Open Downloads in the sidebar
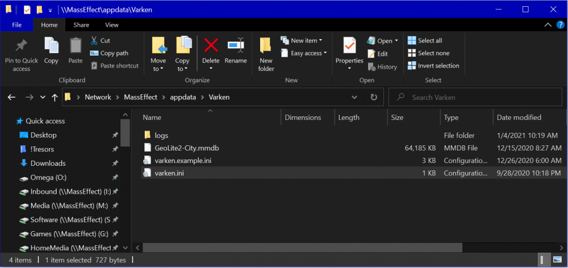 click(x=48, y=164)
